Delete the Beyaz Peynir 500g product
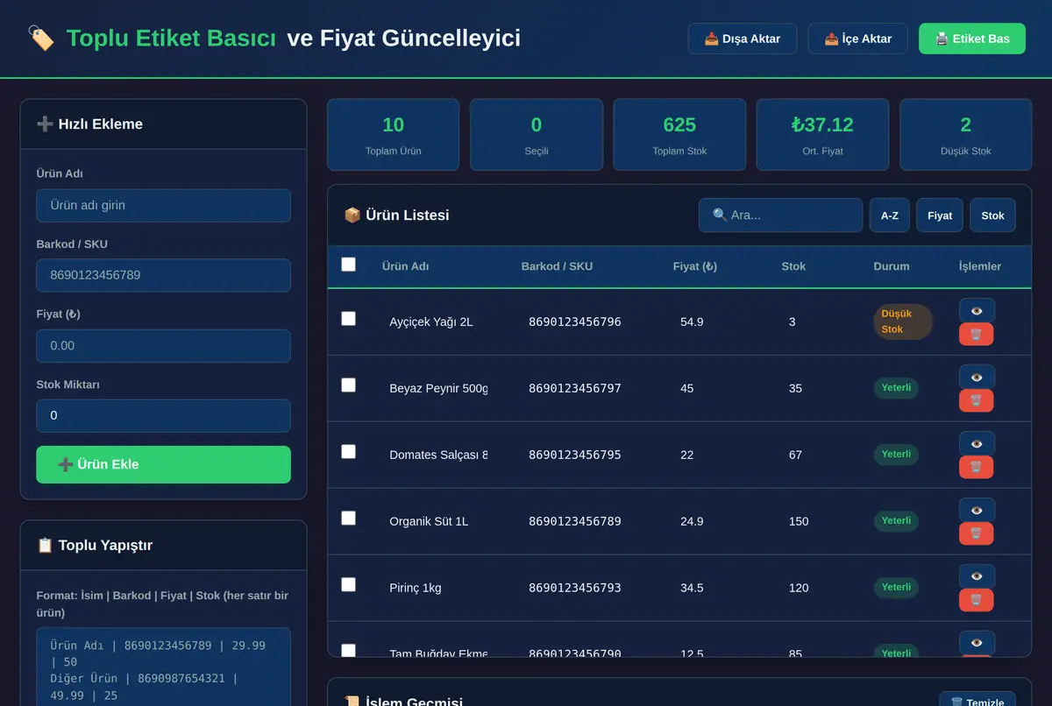 tap(977, 400)
